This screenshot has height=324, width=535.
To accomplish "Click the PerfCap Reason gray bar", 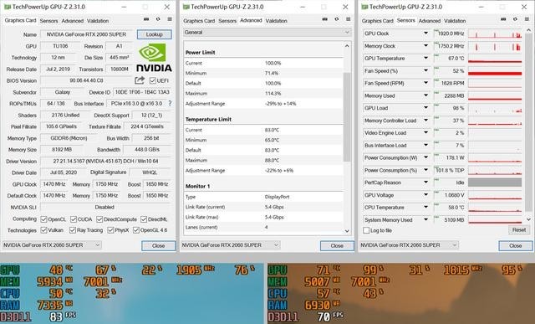I will [x=495, y=183].
